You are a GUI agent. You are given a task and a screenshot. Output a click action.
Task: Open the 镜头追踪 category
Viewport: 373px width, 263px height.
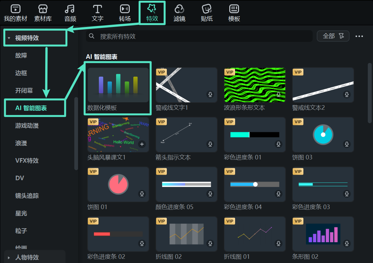27,195
